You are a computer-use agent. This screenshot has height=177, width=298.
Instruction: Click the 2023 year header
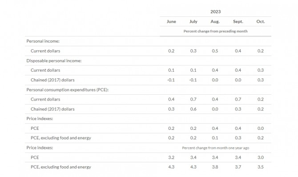click(x=215, y=12)
